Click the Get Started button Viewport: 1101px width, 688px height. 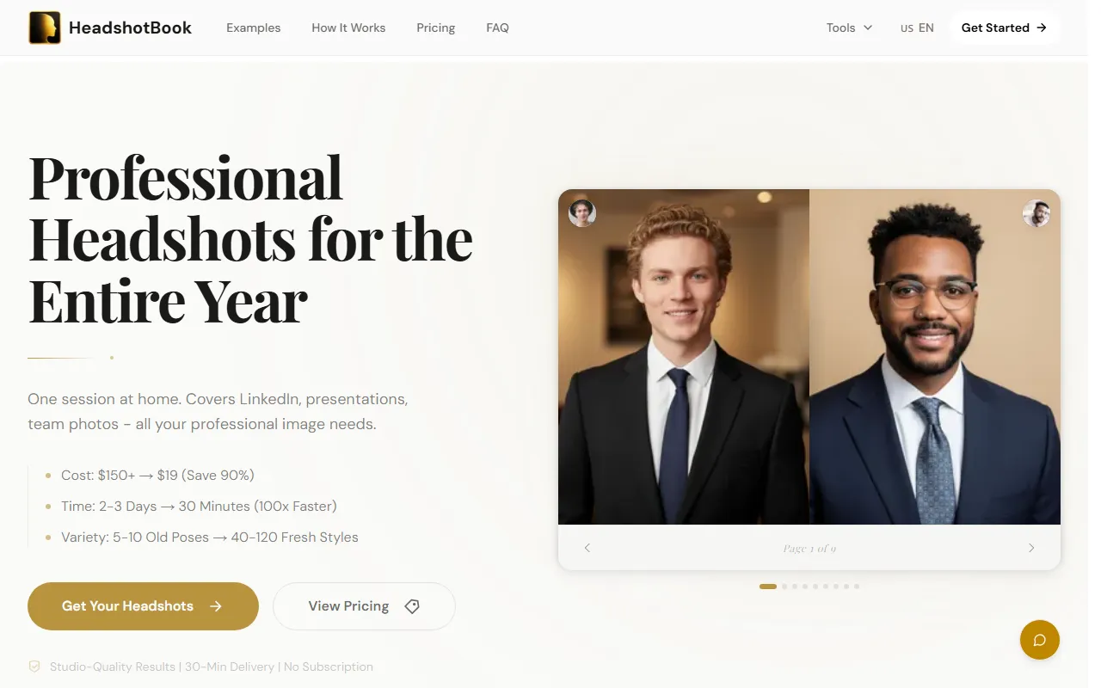(1005, 28)
